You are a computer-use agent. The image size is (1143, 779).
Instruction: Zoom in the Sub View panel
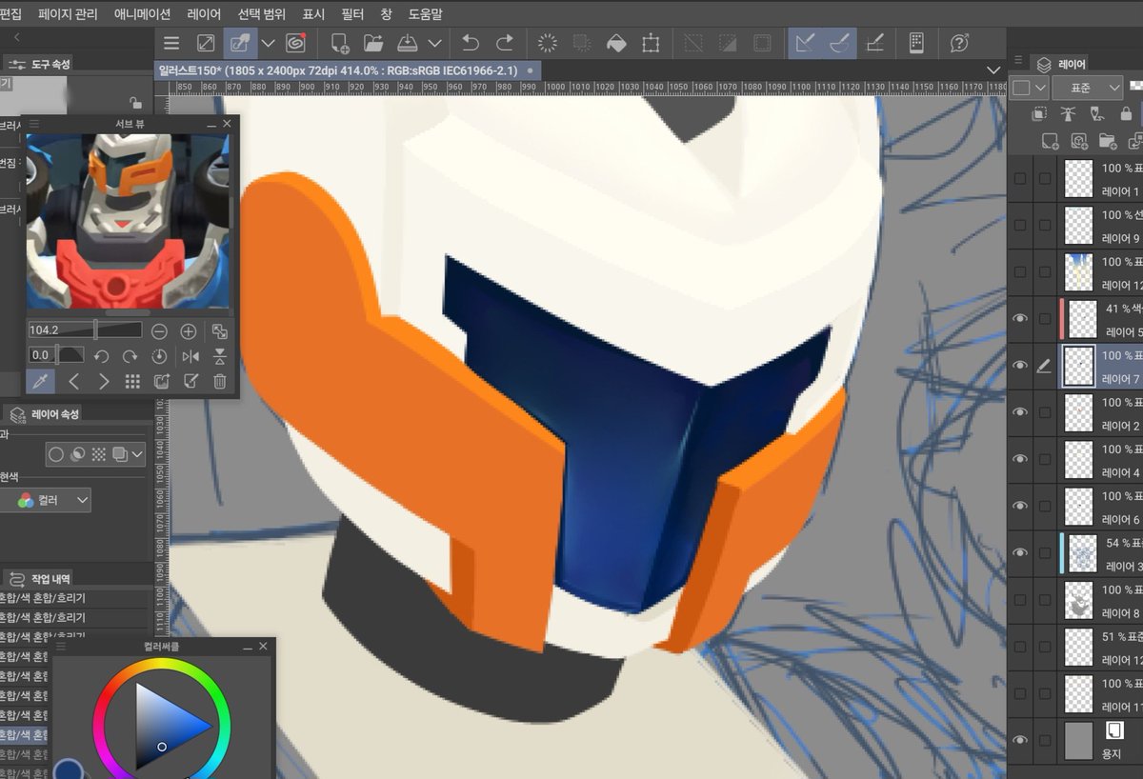coord(189,331)
